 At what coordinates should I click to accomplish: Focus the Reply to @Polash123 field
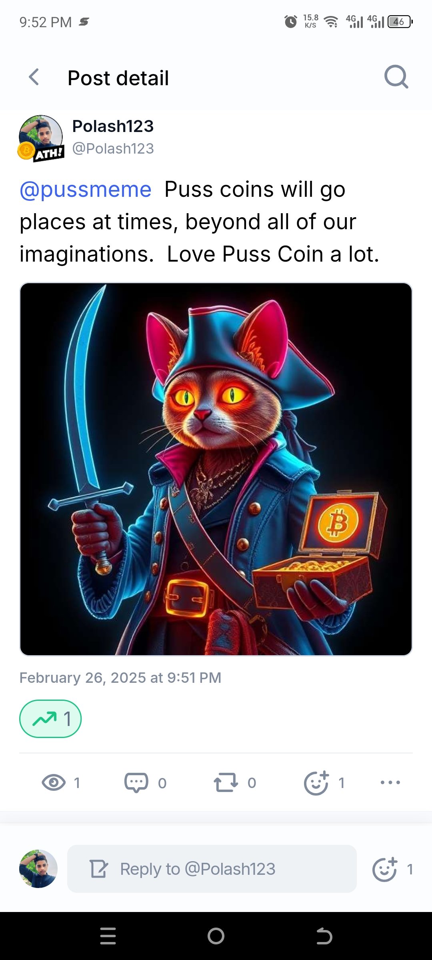pos(212,869)
